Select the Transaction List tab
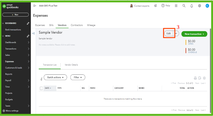 [50, 65]
